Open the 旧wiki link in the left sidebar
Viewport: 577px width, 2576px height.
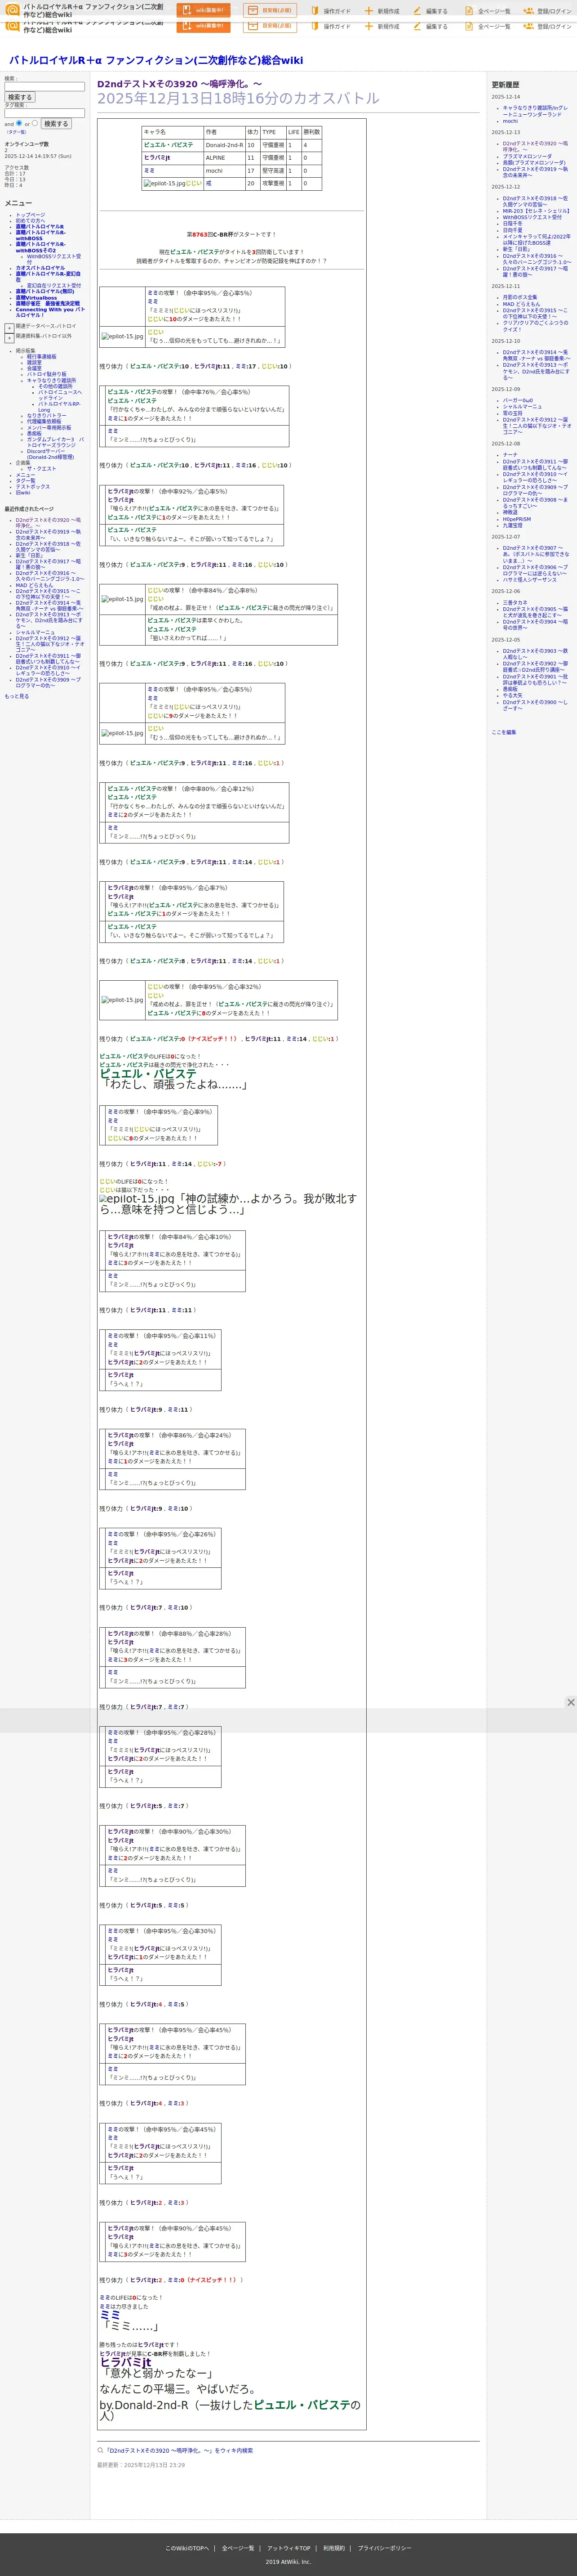tap(23, 492)
